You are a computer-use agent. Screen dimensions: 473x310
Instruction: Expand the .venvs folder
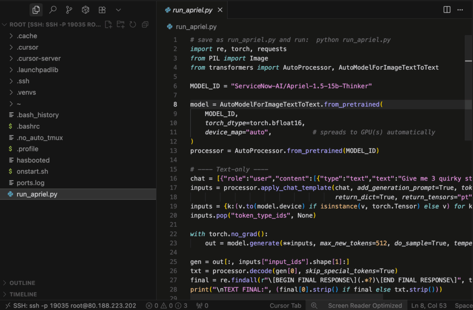coord(26,92)
